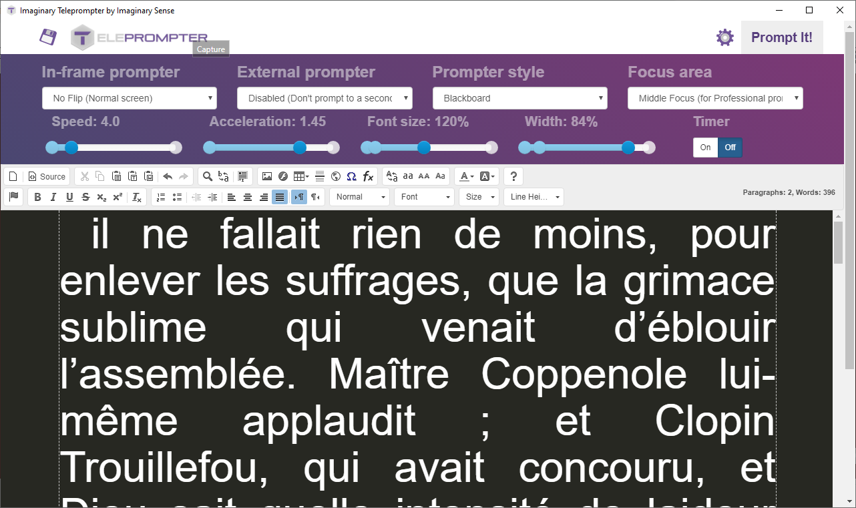Click the anchor flag icon
The height and width of the screenshot is (508, 856).
(x=13, y=197)
